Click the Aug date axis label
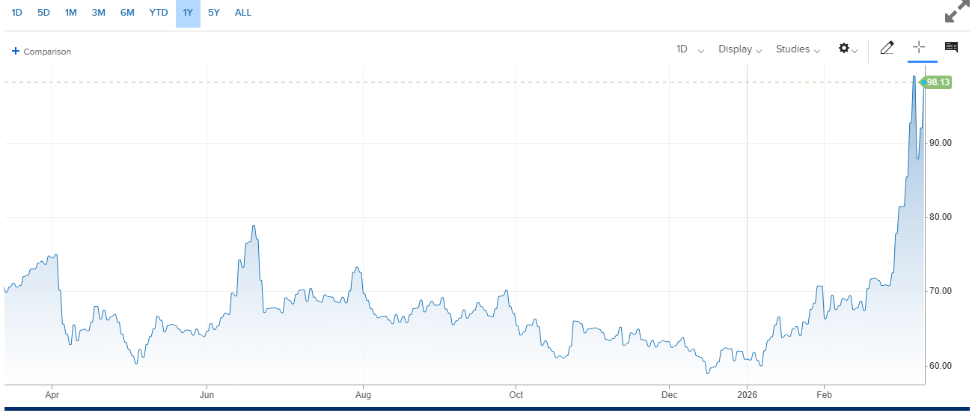Viewport: 972px width, 413px height. coord(363,394)
